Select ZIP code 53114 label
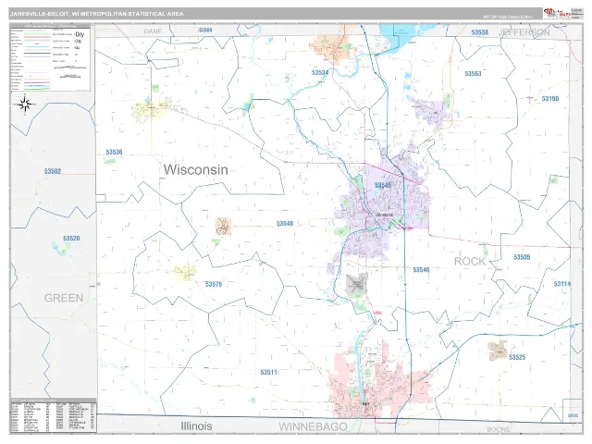 tap(562, 284)
